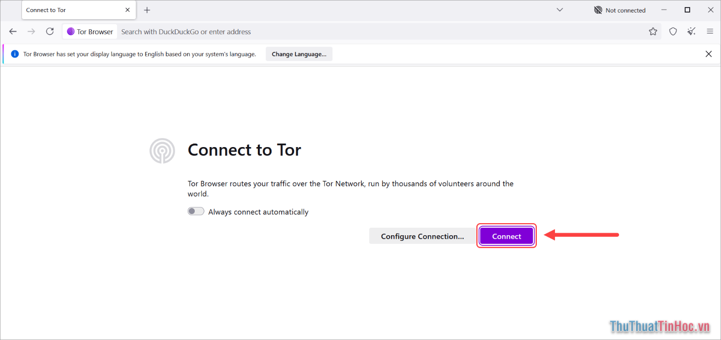Go back with the back arrow
The height and width of the screenshot is (340, 721).
point(13,31)
